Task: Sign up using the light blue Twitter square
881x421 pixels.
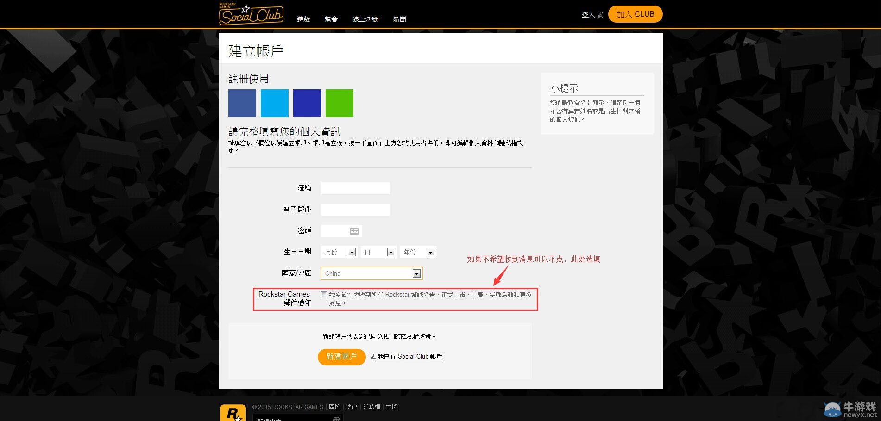Action: coord(275,103)
